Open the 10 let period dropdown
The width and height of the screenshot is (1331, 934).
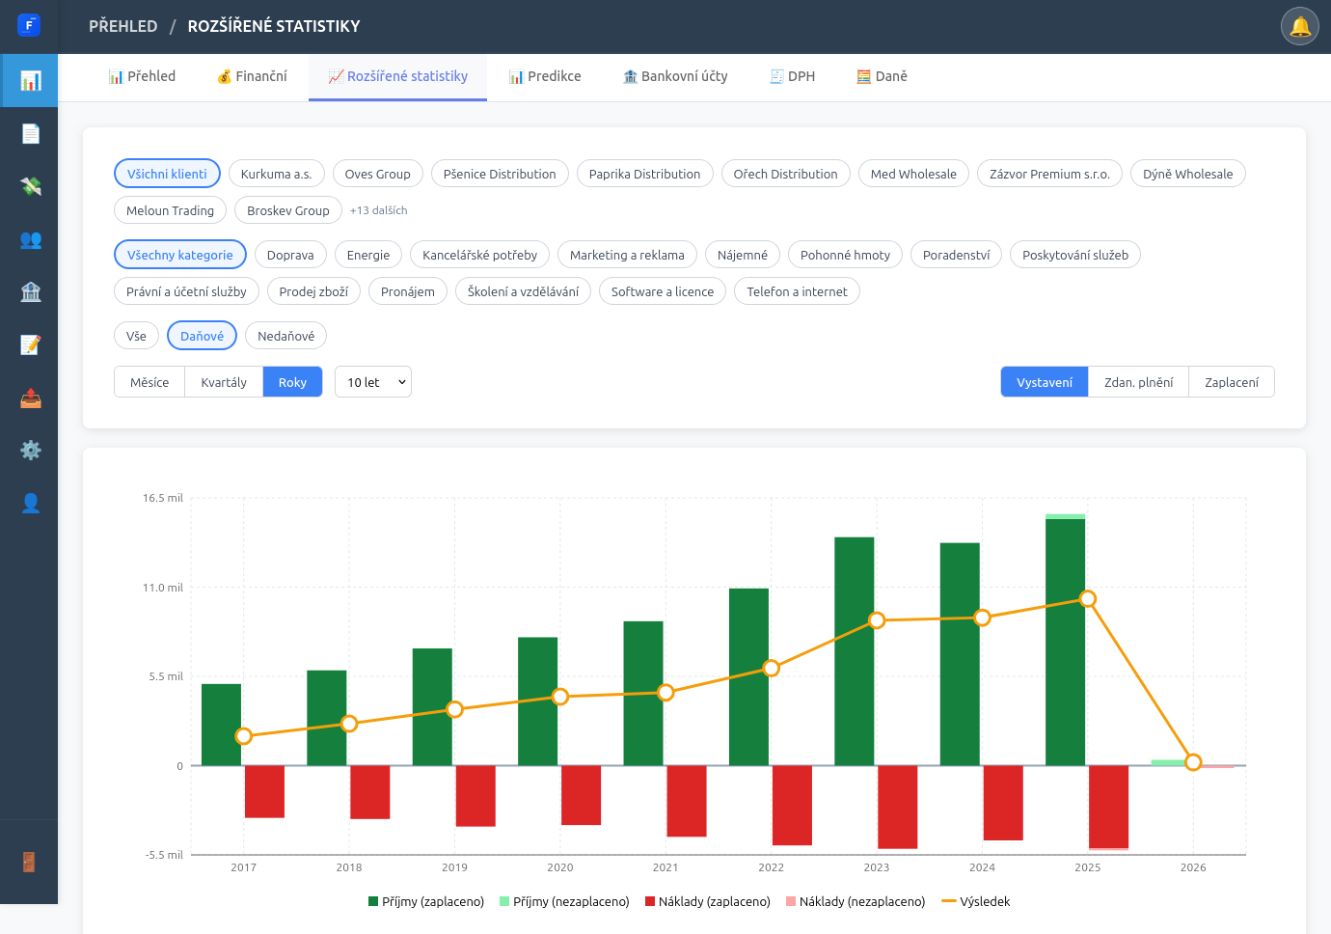pyautogui.click(x=373, y=382)
